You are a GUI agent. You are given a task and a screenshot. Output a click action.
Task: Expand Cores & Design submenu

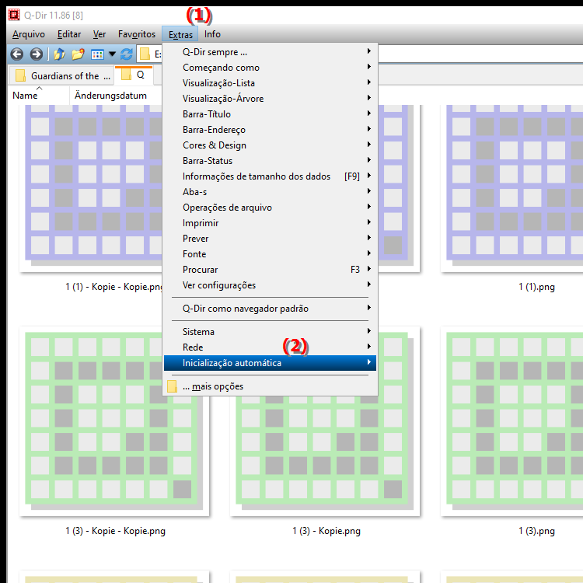[270, 145]
